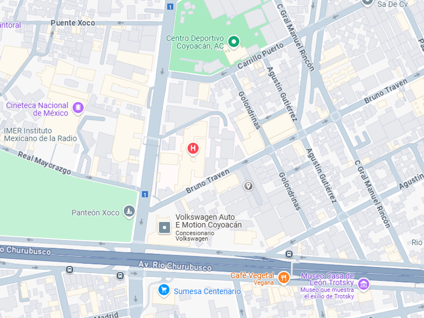This screenshot has width=424, height=318.
Task: Select the Carrillo Puerto street label
Action: point(260,56)
